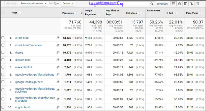Toggle the select-all rows checkbox
The image size is (206, 111).
3,13
